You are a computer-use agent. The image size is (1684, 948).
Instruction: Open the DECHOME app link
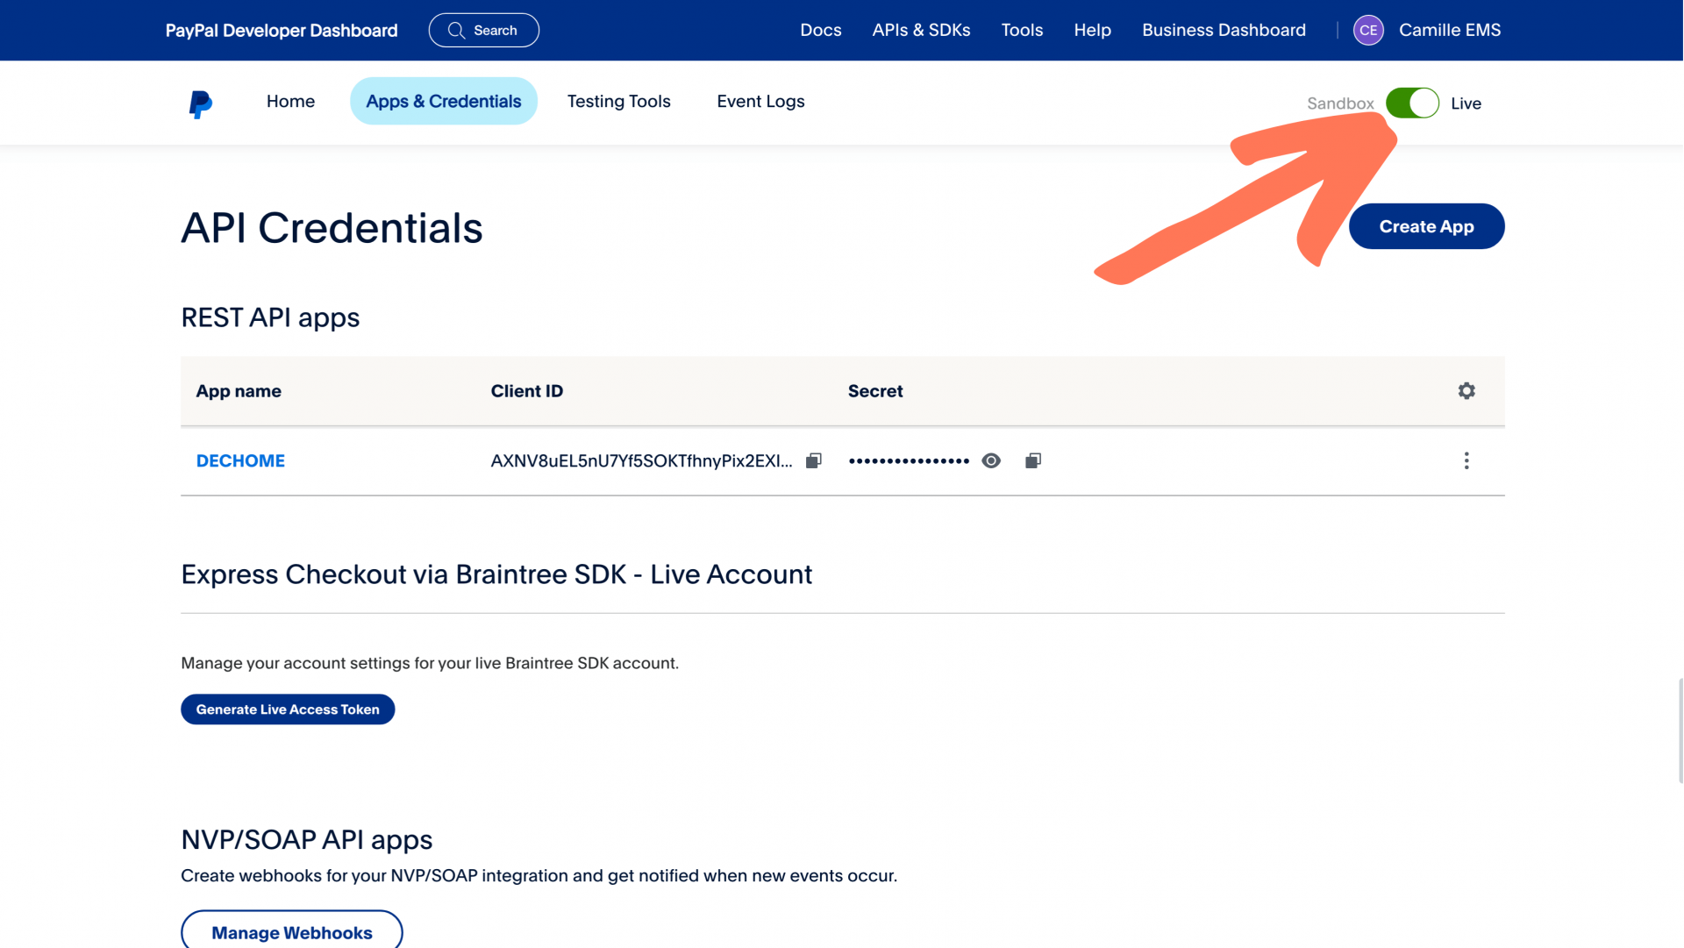[x=240, y=460]
